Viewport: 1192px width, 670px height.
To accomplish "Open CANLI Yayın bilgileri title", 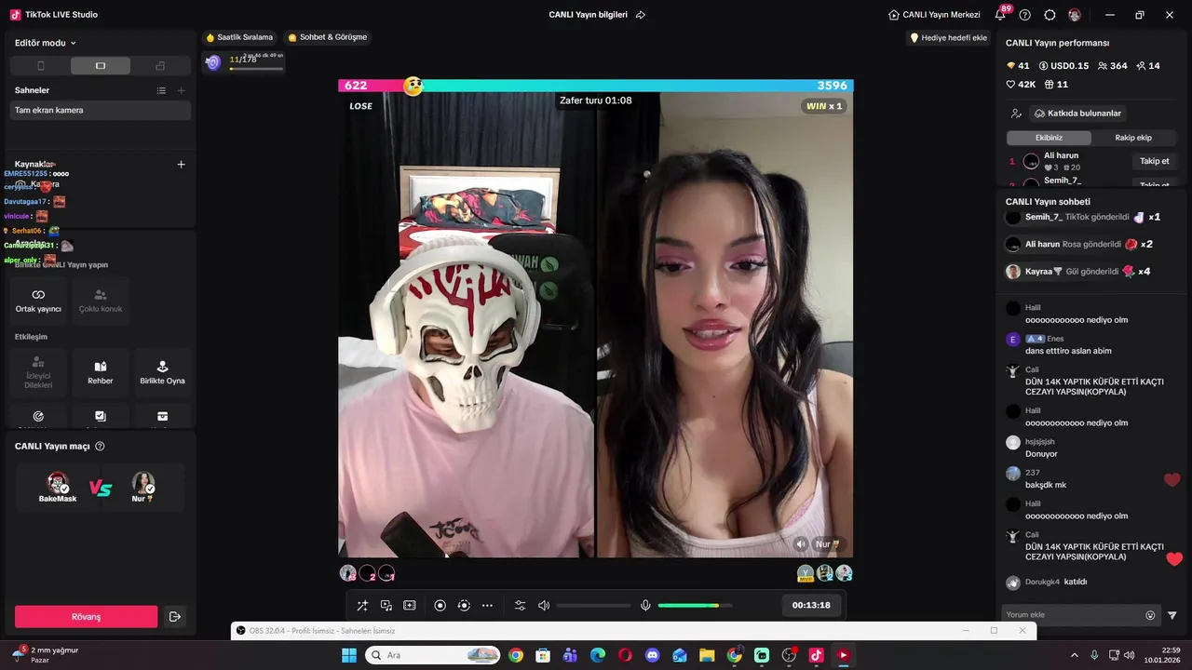I will (588, 15).
